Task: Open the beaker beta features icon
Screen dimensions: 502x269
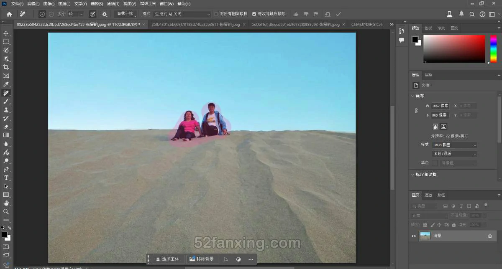Action: pyautogui.click(x=450, y=14)
